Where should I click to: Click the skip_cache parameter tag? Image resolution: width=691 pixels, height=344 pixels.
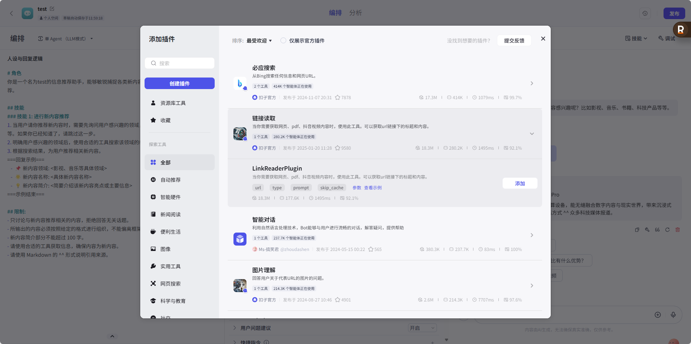pos(332,188)
